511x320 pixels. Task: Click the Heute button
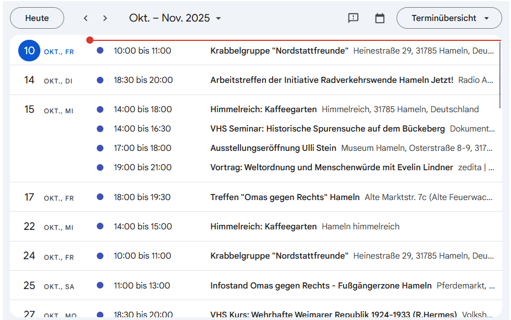37,18
